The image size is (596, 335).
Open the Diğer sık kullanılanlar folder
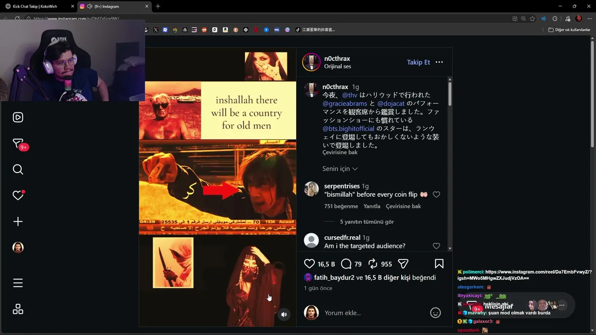(x=569, y=30)
